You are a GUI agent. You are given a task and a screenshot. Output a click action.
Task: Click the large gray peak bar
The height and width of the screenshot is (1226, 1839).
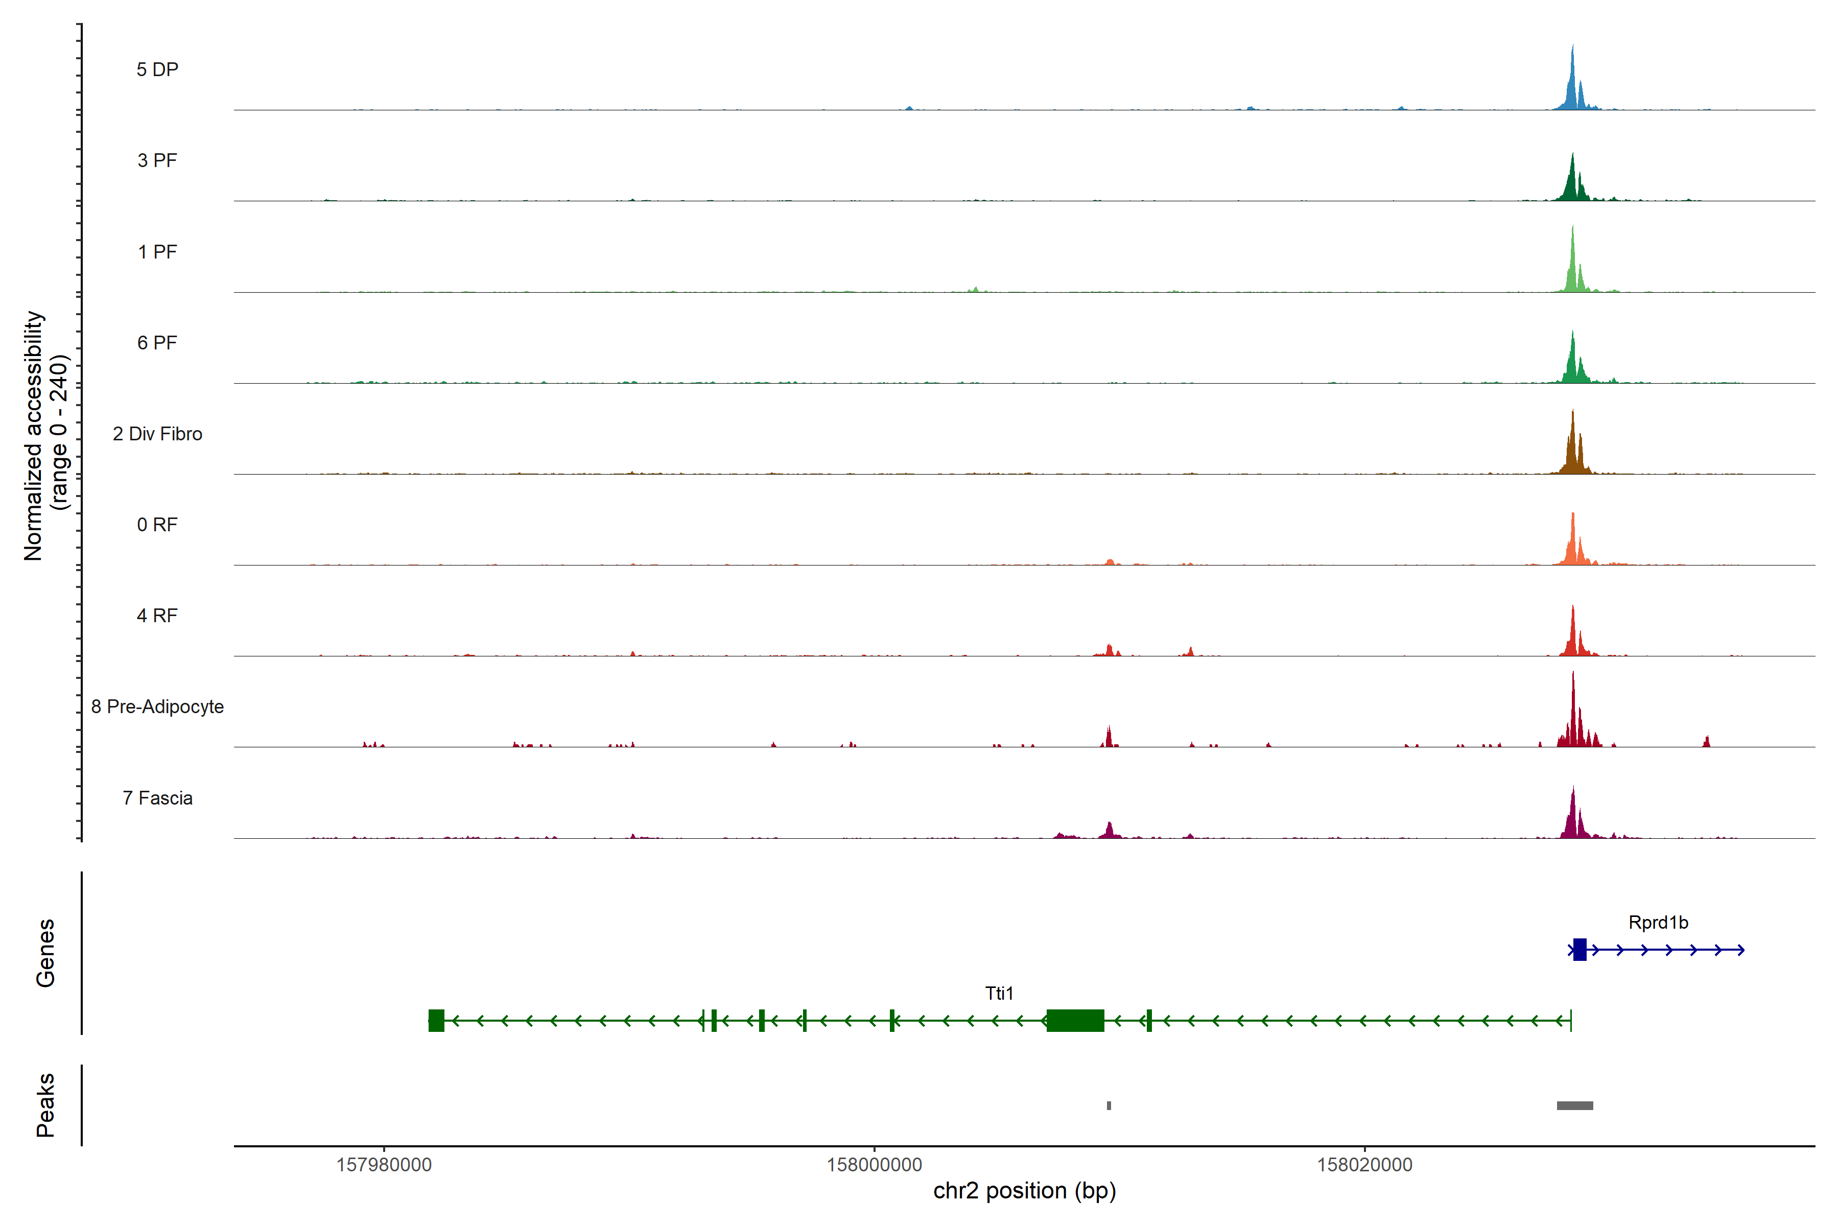tap(1574, 1105)
